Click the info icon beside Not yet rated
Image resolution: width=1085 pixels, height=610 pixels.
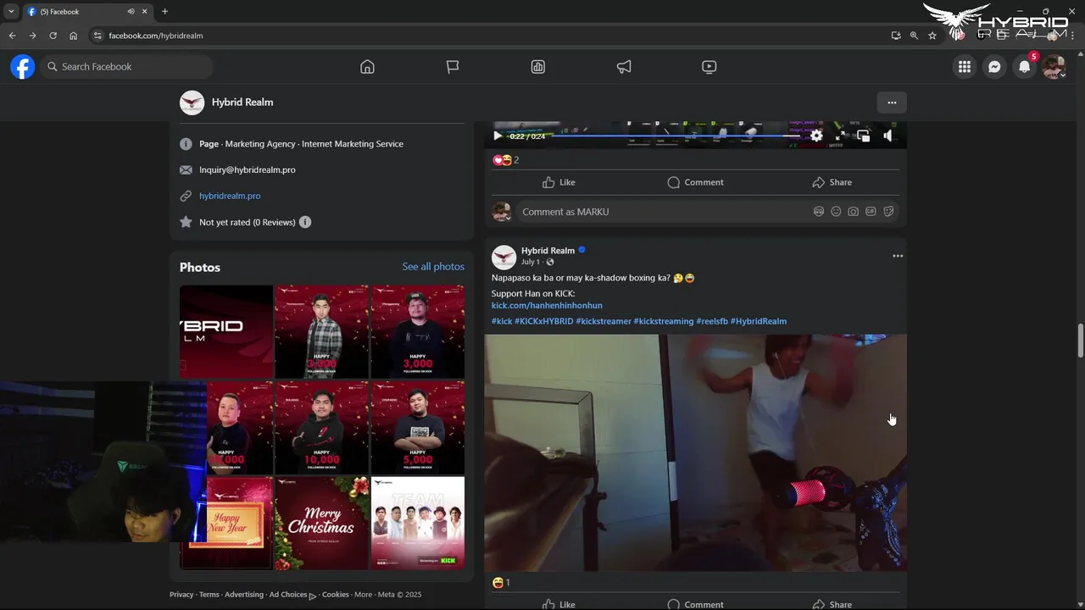[305, 222]
